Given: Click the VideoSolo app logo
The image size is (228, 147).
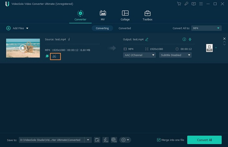Looking at the screenshot, I should [x=7, y=4].
